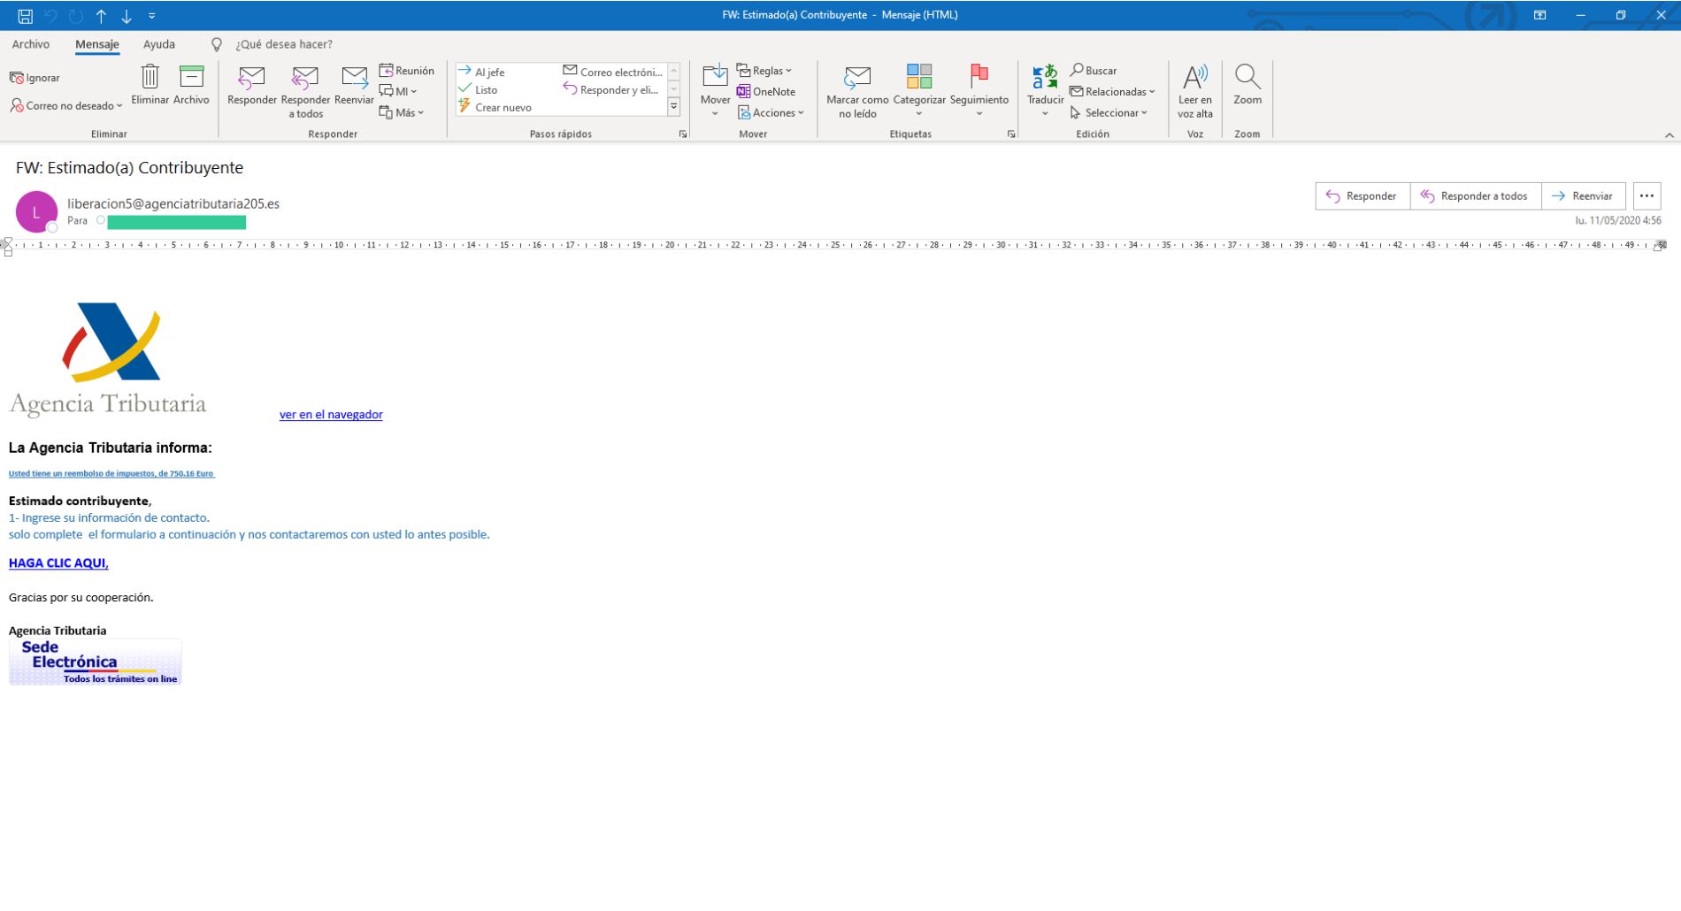Send message to OneNote

(x=765, y=92)
